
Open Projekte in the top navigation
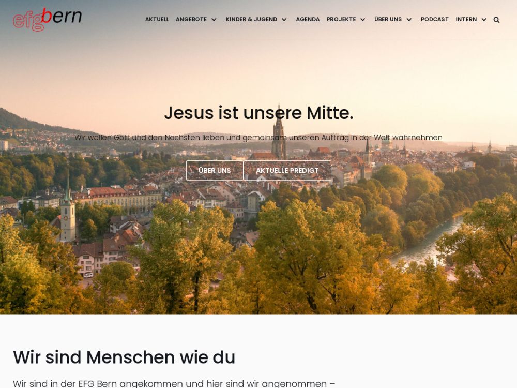(341, 20)
